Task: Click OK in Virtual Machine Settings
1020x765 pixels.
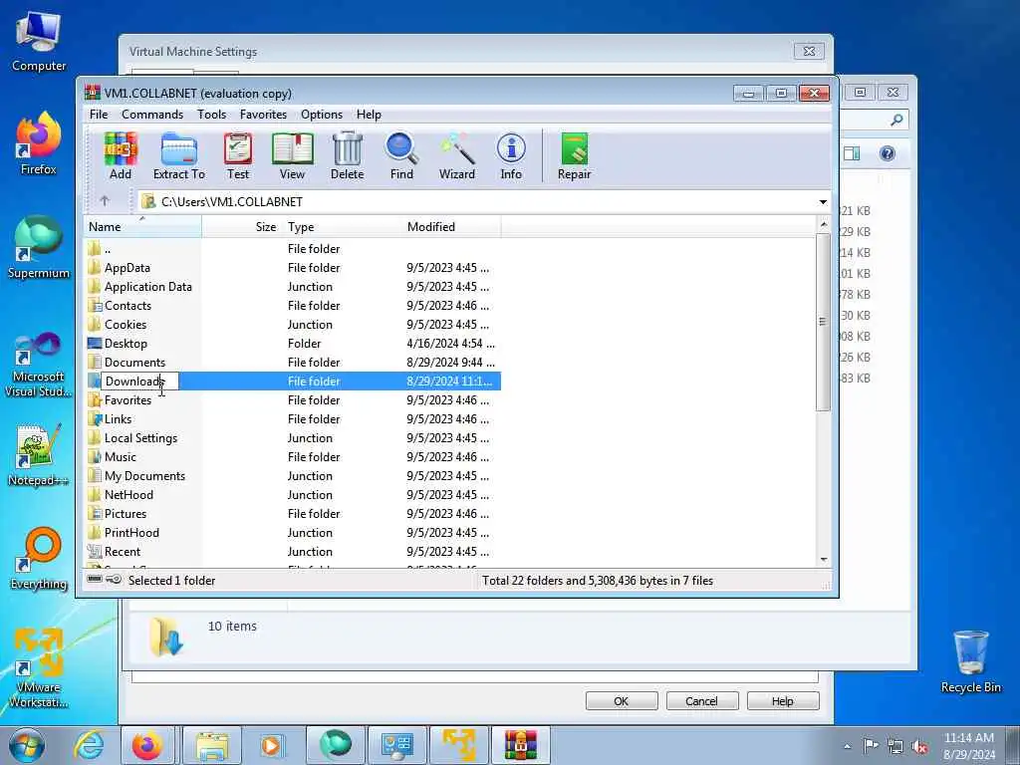Action: point(622,701)
